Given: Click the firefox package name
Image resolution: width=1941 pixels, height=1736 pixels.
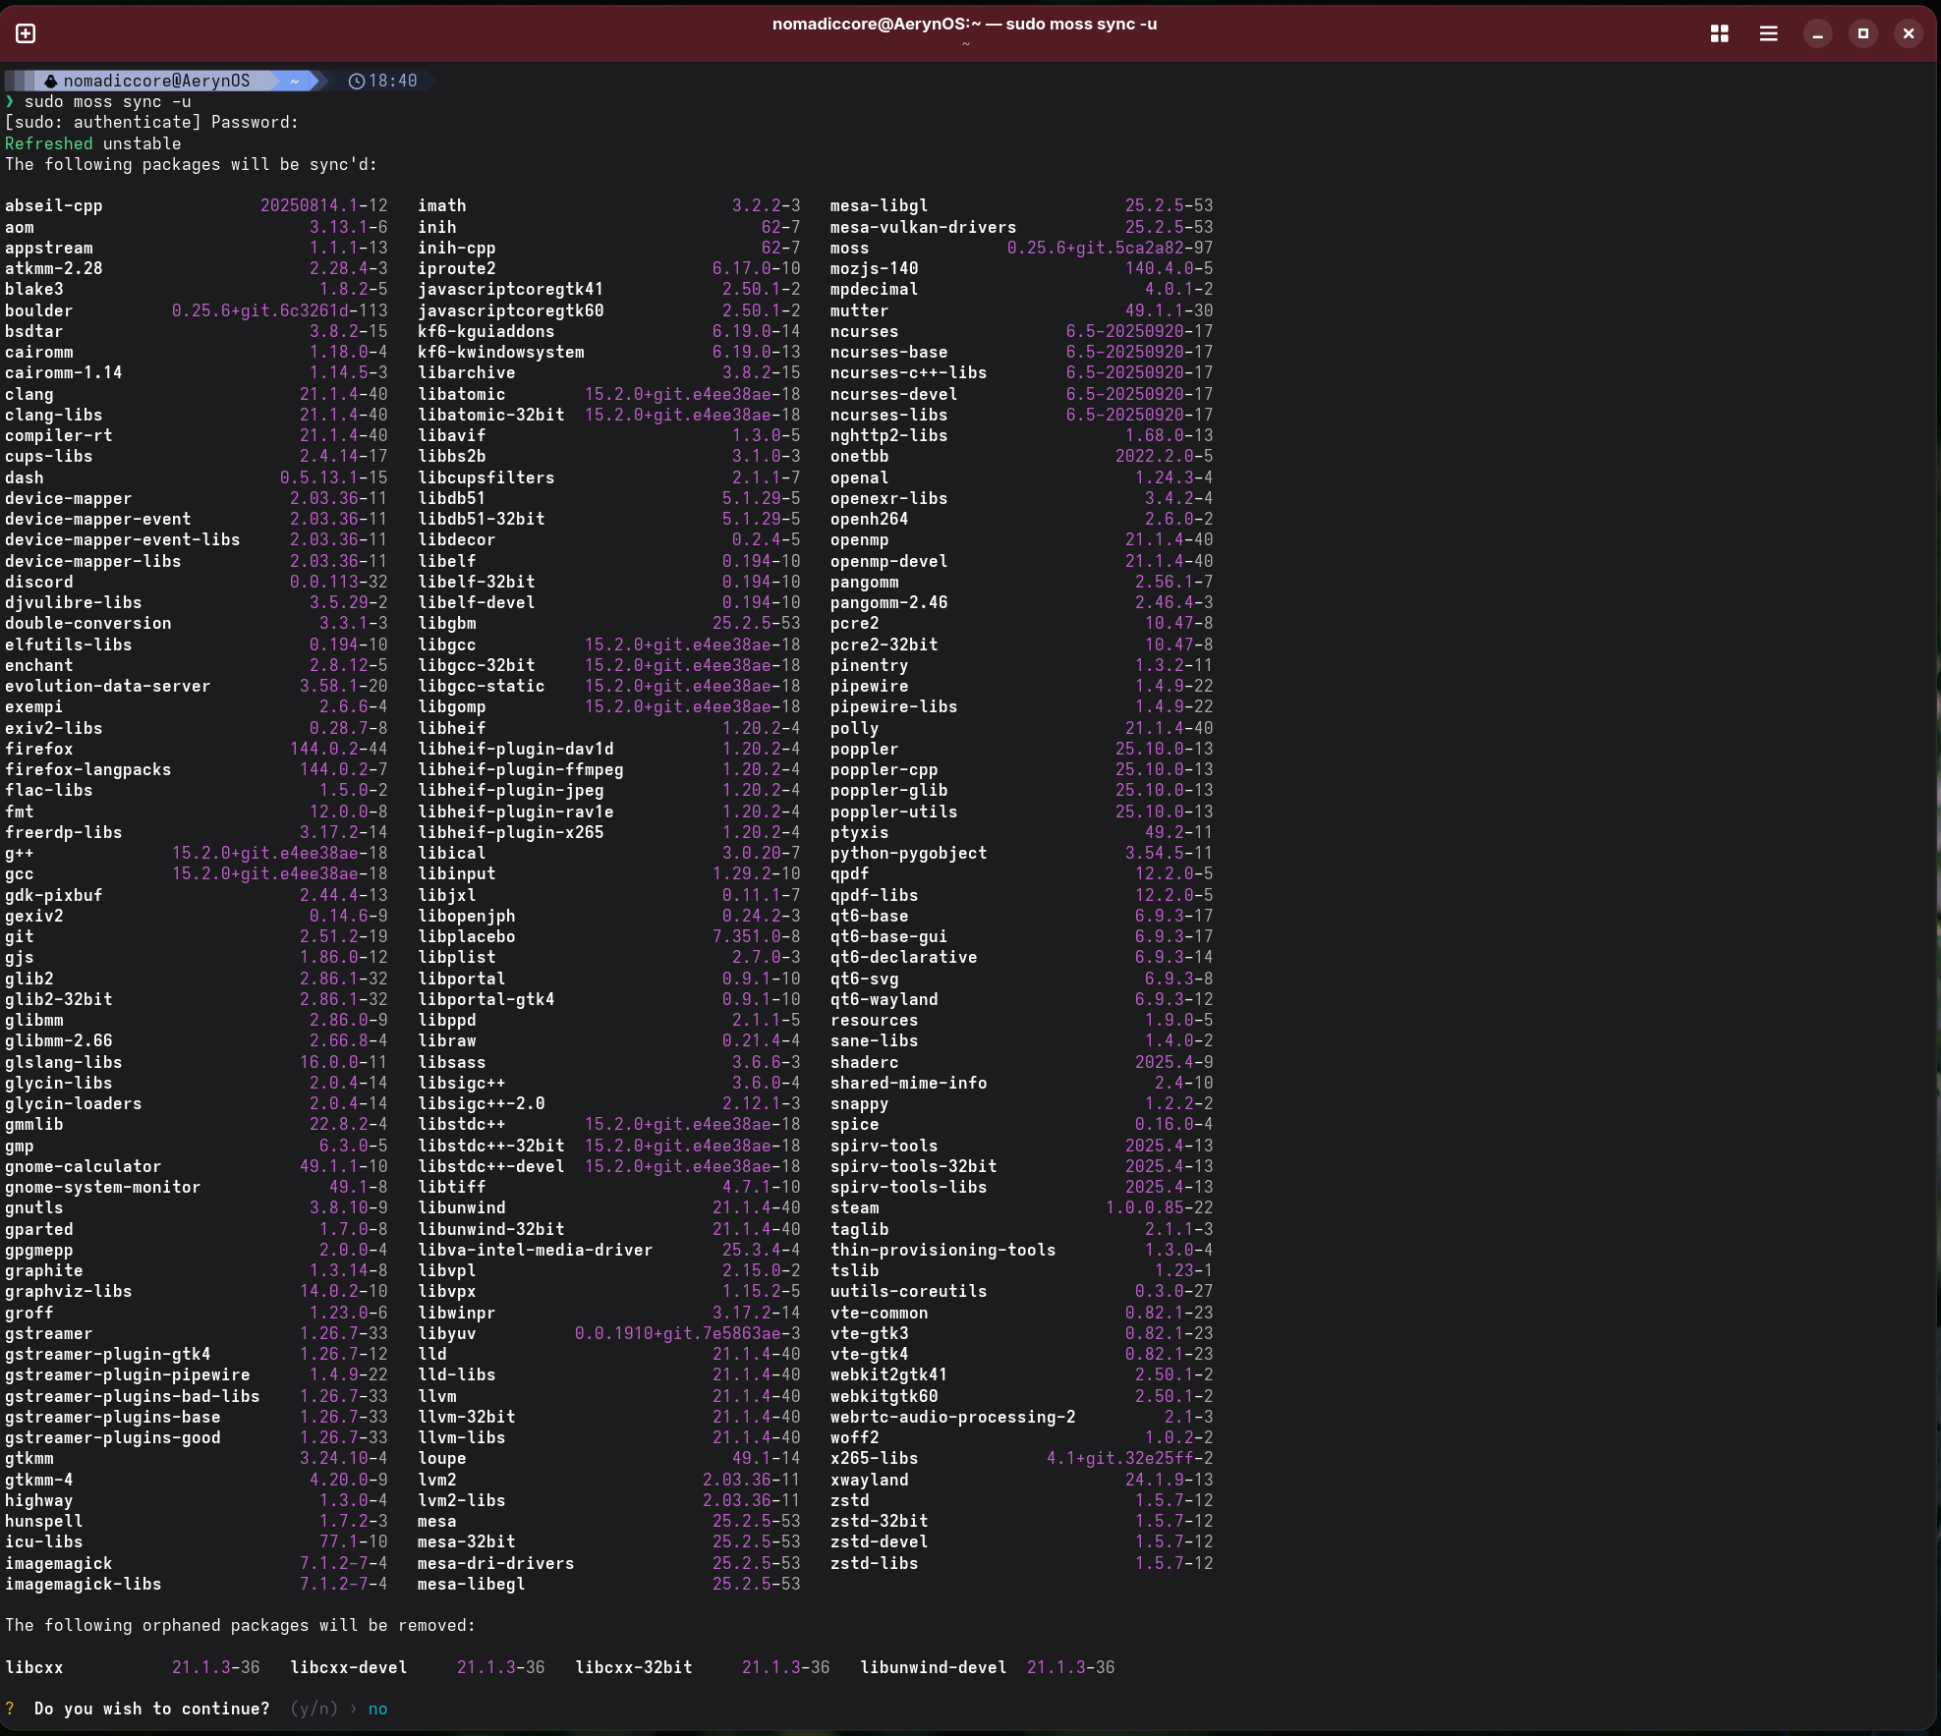Looking at the screenshot, I should 39,749.
